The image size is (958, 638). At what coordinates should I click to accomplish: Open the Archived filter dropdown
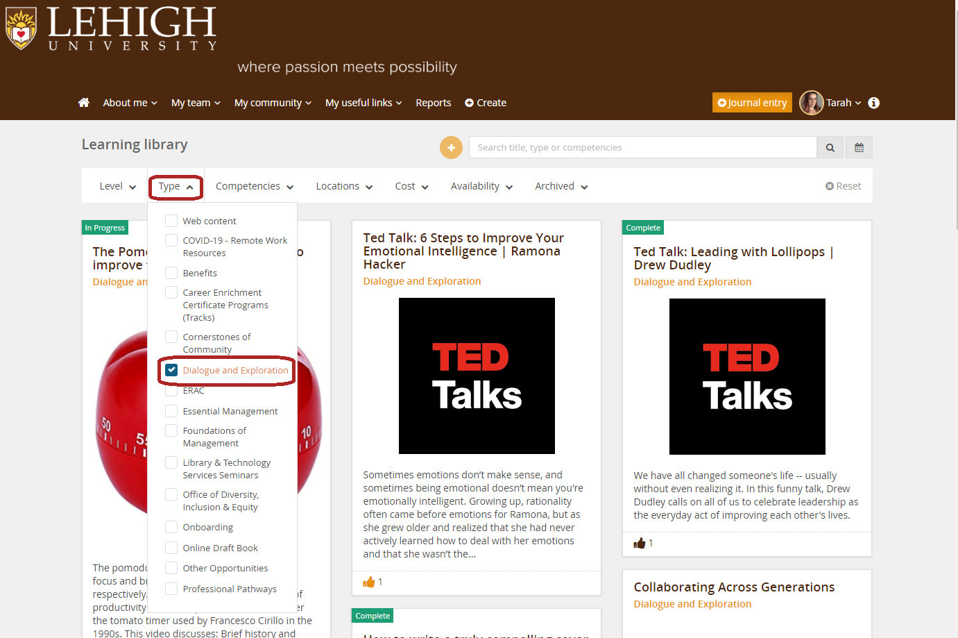[x=561, y=186]
